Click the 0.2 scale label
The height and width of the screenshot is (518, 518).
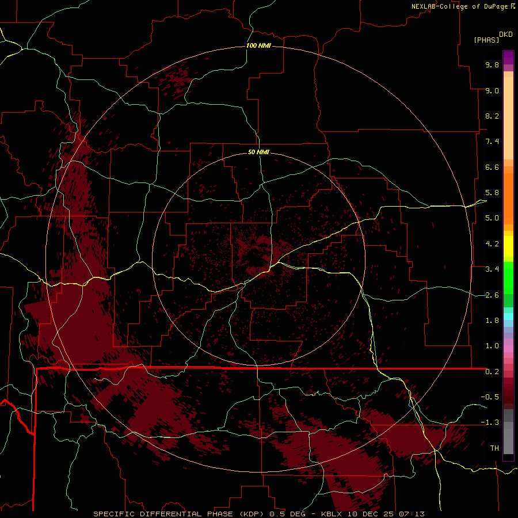click(x=492, y=372)
